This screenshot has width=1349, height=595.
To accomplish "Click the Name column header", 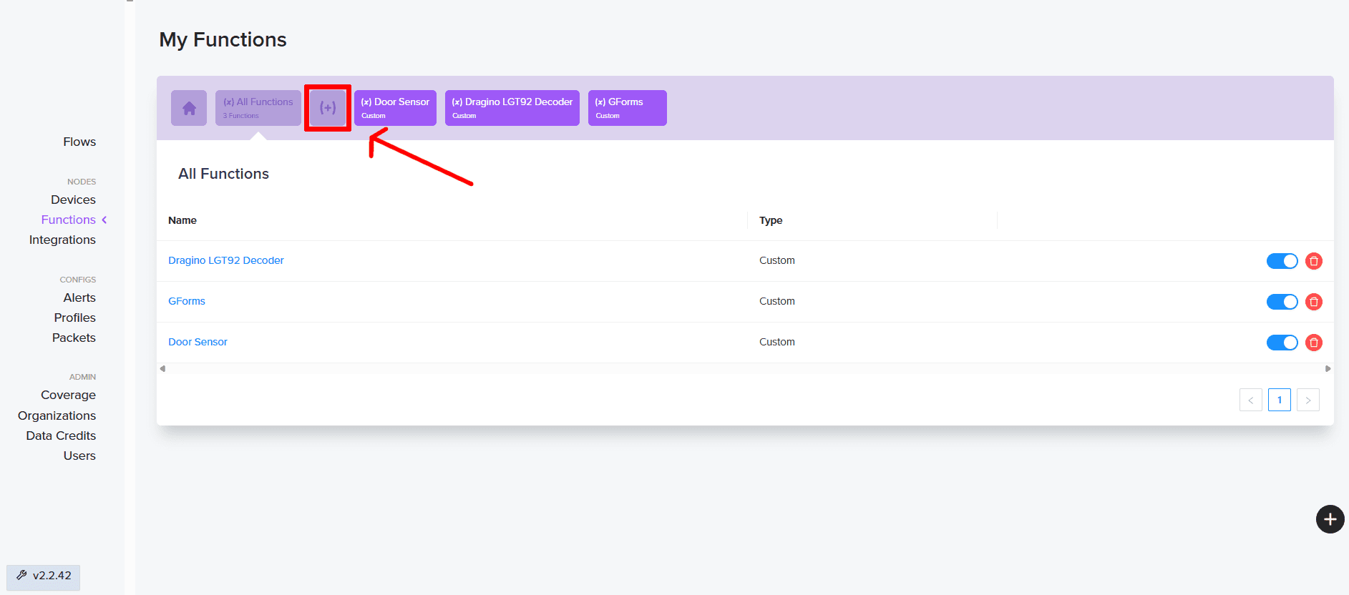I will tap(182, 220).
